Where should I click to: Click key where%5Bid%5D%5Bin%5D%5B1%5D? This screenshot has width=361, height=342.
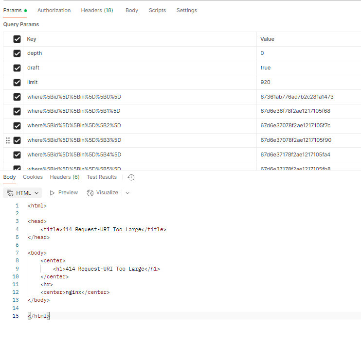(73, 111)
